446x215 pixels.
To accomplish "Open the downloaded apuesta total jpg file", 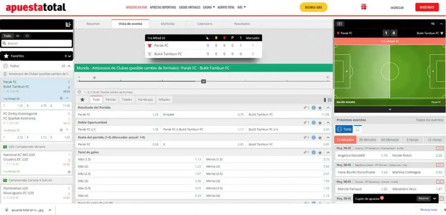I will point(27,210).
